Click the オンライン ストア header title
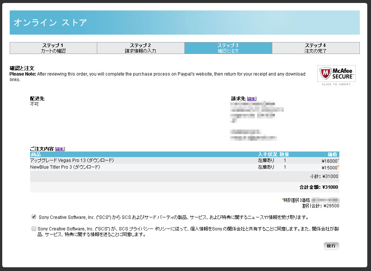This screenshot has height=271, width=371. pos(50,23)
